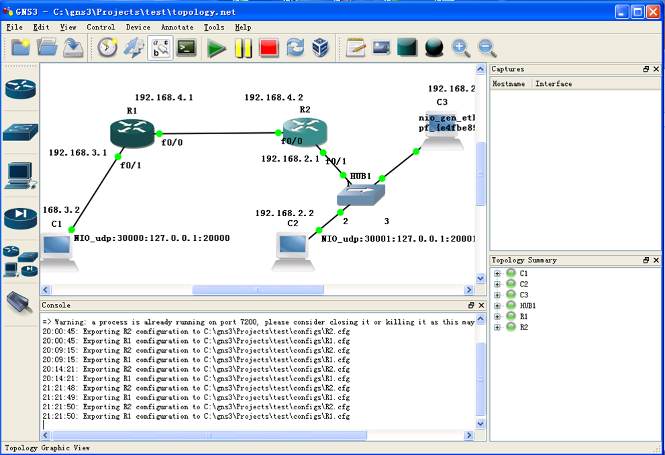
Task: Open a project file from toolbar
Action: pos(47,48)
